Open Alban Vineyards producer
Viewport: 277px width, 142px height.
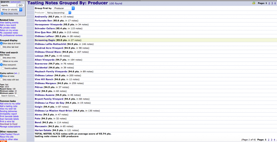tap(45, 60)
